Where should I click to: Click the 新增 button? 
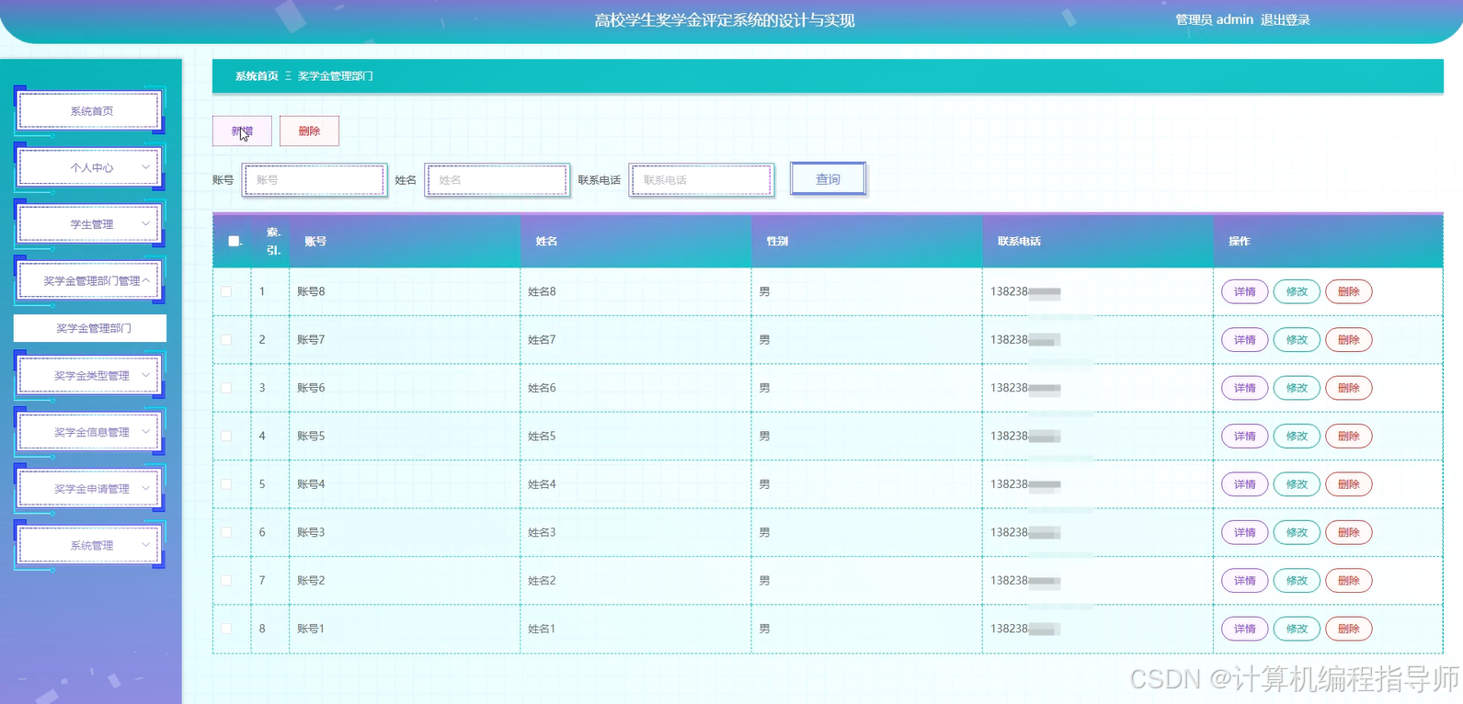point(242,131)
